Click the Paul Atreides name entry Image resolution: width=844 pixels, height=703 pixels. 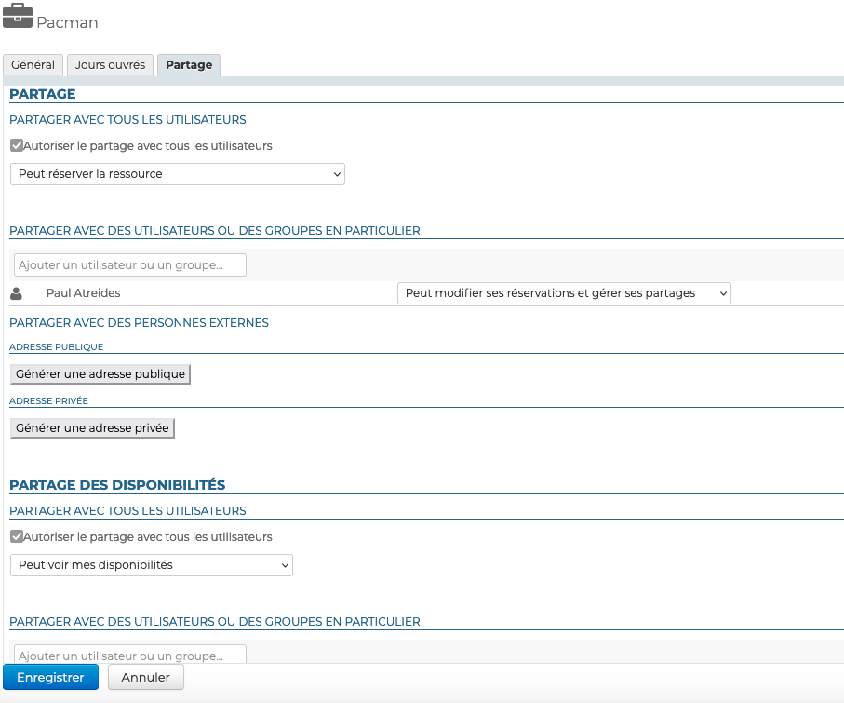pos(83,293)
